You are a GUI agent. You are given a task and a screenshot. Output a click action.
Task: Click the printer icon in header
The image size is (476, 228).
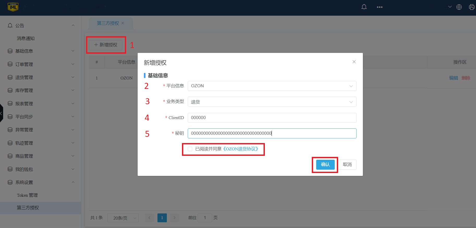click(x=472, y=7)
